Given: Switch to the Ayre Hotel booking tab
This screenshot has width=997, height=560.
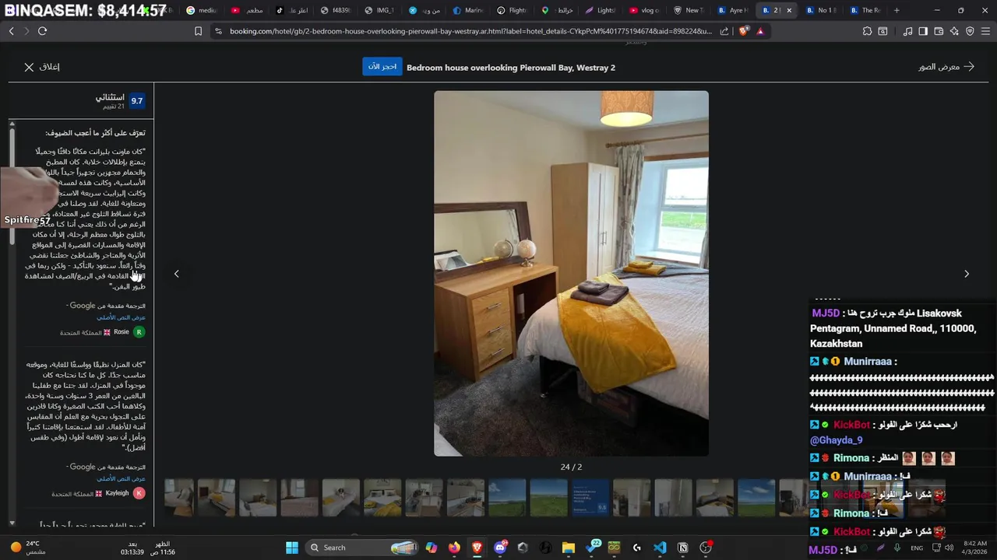Looking at the screenshot, I should pos(733,10).
